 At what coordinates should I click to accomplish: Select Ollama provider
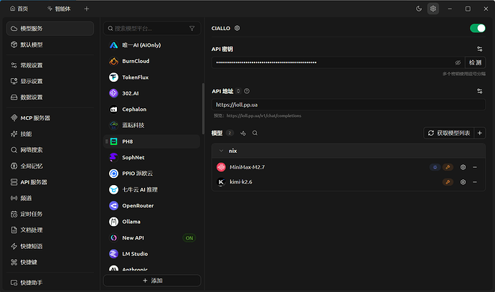(152, 222)
